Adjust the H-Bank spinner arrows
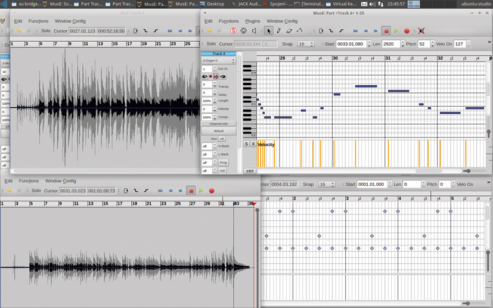The image size is (493, 308). click(x=215, y=146)
